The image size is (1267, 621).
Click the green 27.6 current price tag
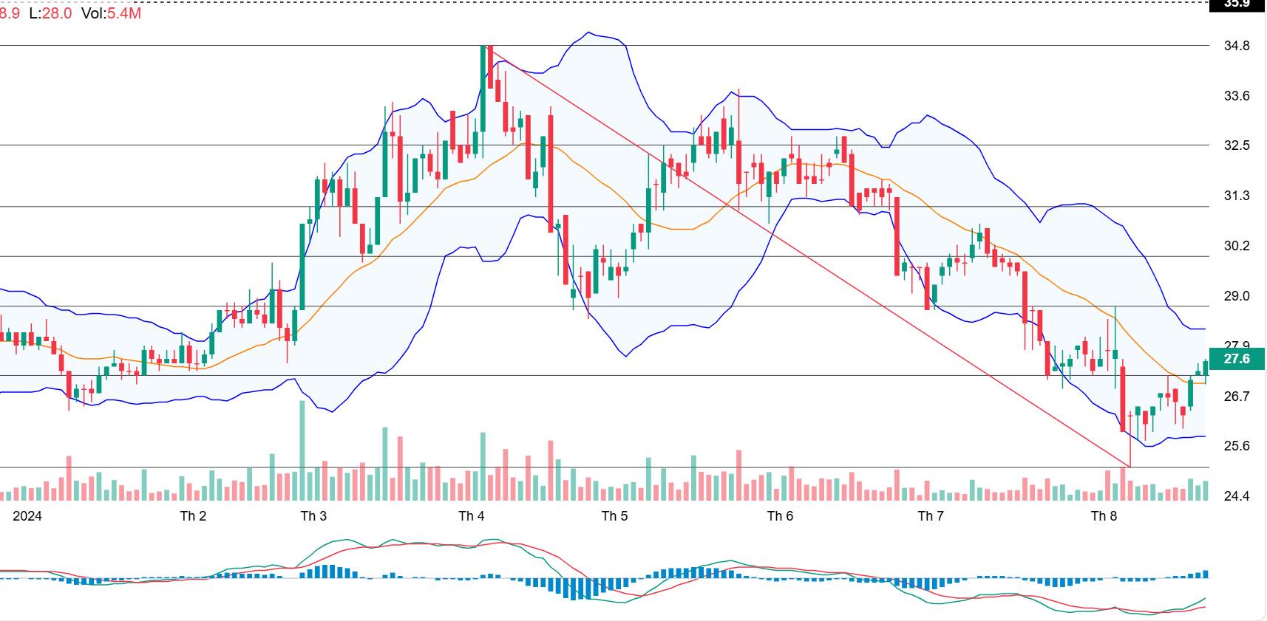[1237, 359]
